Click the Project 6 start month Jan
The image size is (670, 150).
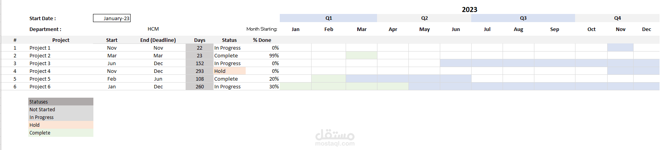point(112,86)
